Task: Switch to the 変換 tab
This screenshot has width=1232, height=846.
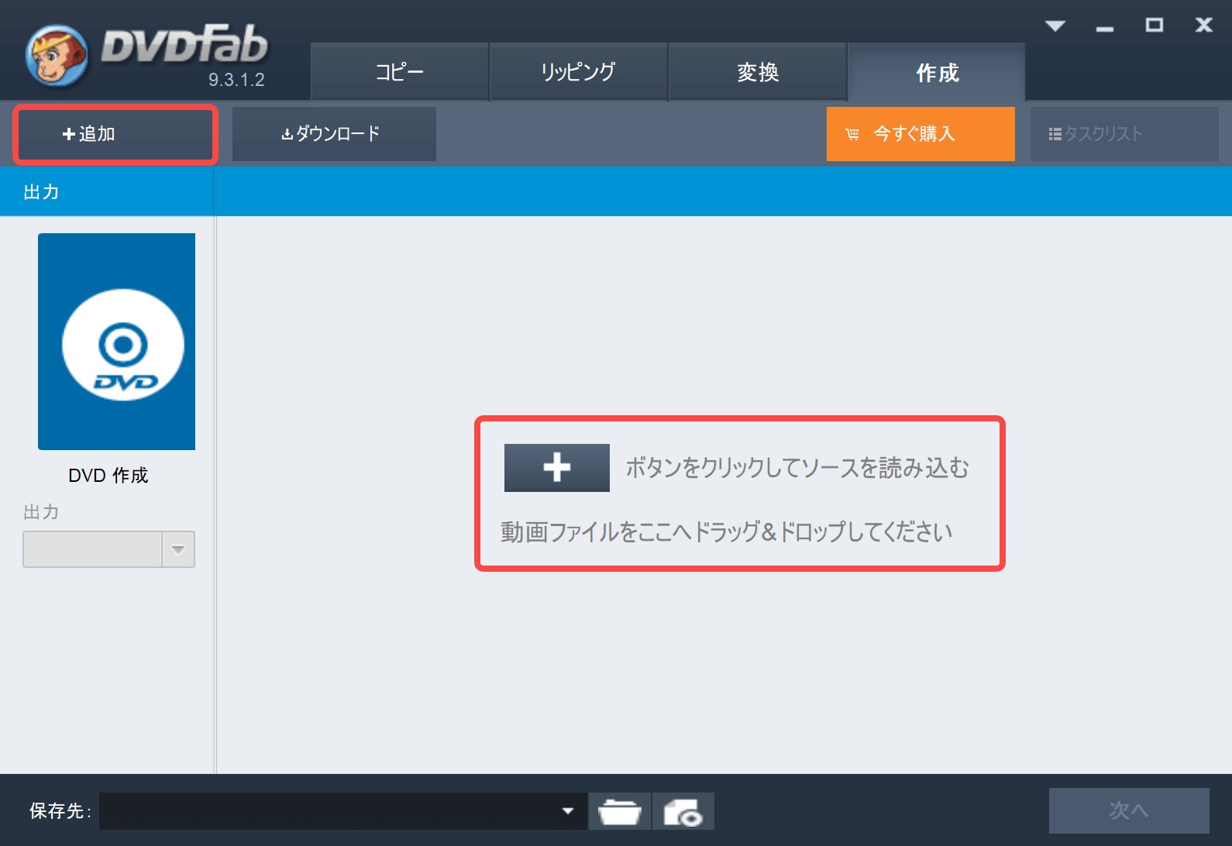Action: tap(757, 72)
